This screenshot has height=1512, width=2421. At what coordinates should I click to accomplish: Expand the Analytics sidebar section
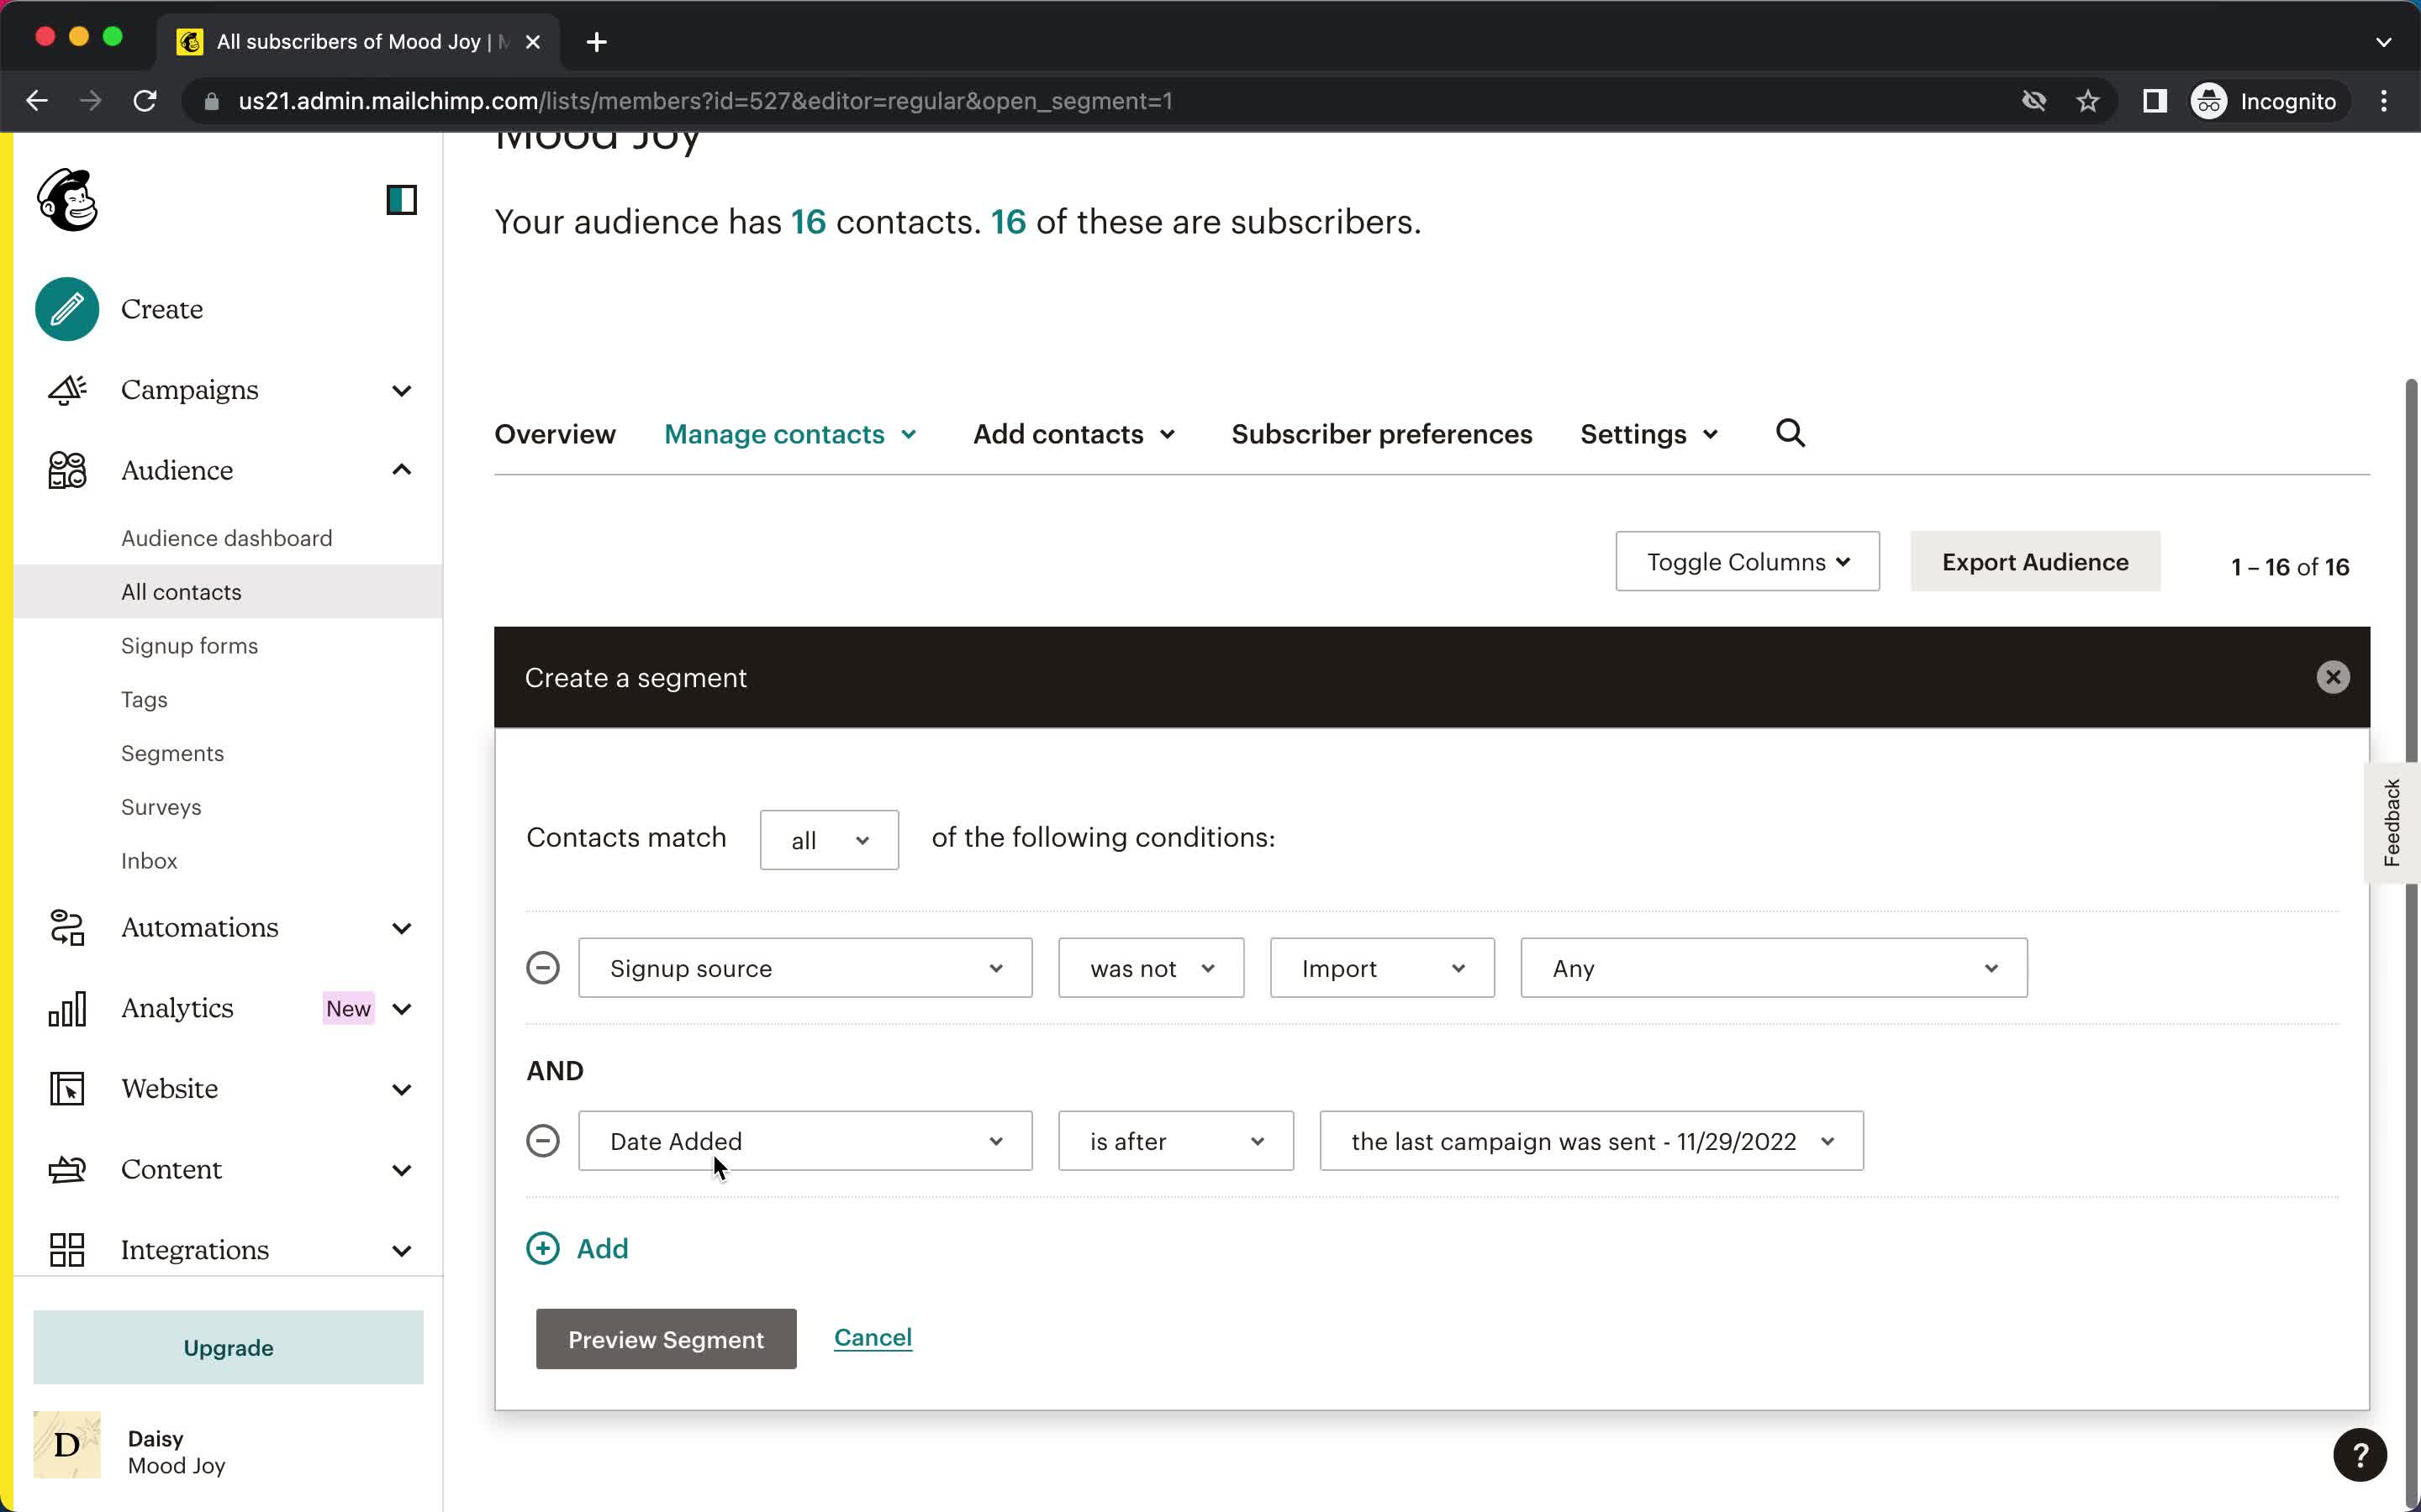[x=401, y=1009]
